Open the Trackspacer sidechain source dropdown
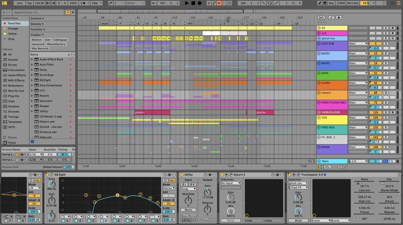403x225 pixels. tap(298, 183)
